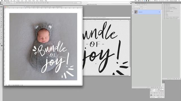Toggle layer filtering switch on or off
The height and width of the screenshot is (101, 181).
pos(146,5)
